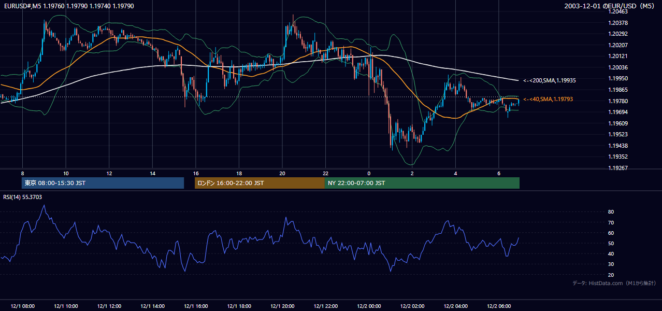
Task: Click the RSI(14) 55.3703 indicator label
Action: [x=23, y=197]
